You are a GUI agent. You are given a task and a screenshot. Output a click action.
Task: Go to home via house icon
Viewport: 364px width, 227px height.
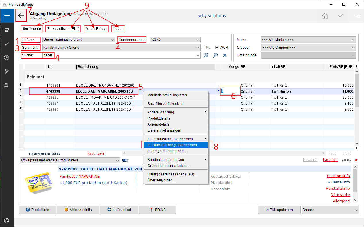(x=325, y=16)
